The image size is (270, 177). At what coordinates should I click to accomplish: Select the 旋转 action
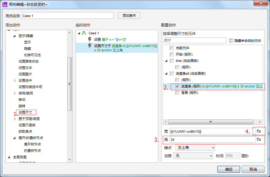click(22, 106)
